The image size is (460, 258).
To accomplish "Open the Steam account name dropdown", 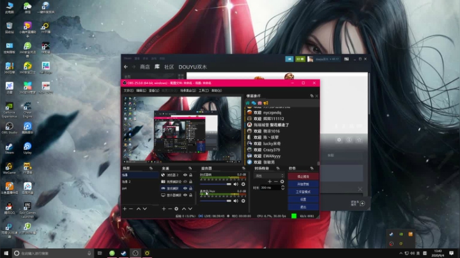I will point(327,59).
